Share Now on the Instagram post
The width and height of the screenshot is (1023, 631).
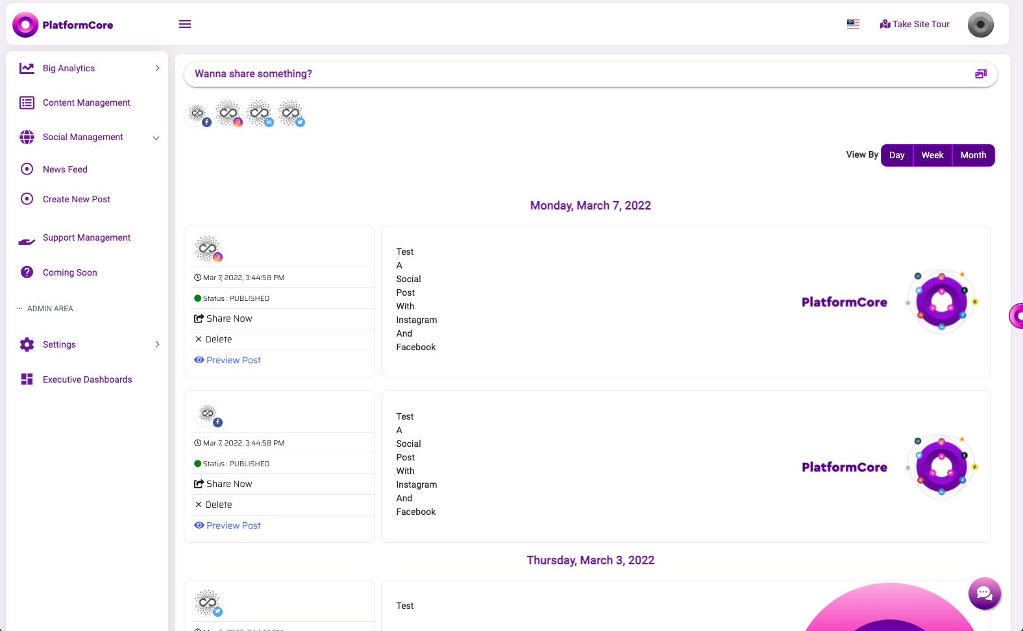[x=223, y=318]
